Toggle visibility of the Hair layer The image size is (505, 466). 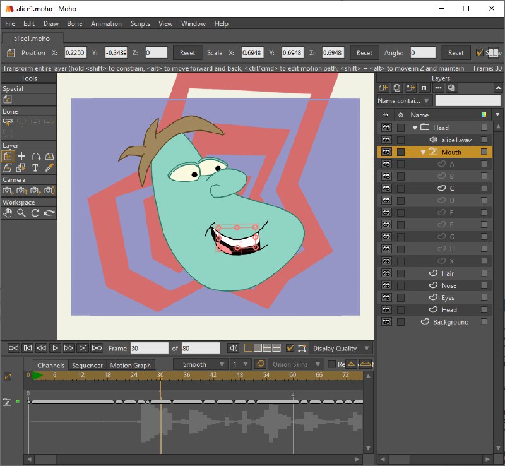point(386,273)
